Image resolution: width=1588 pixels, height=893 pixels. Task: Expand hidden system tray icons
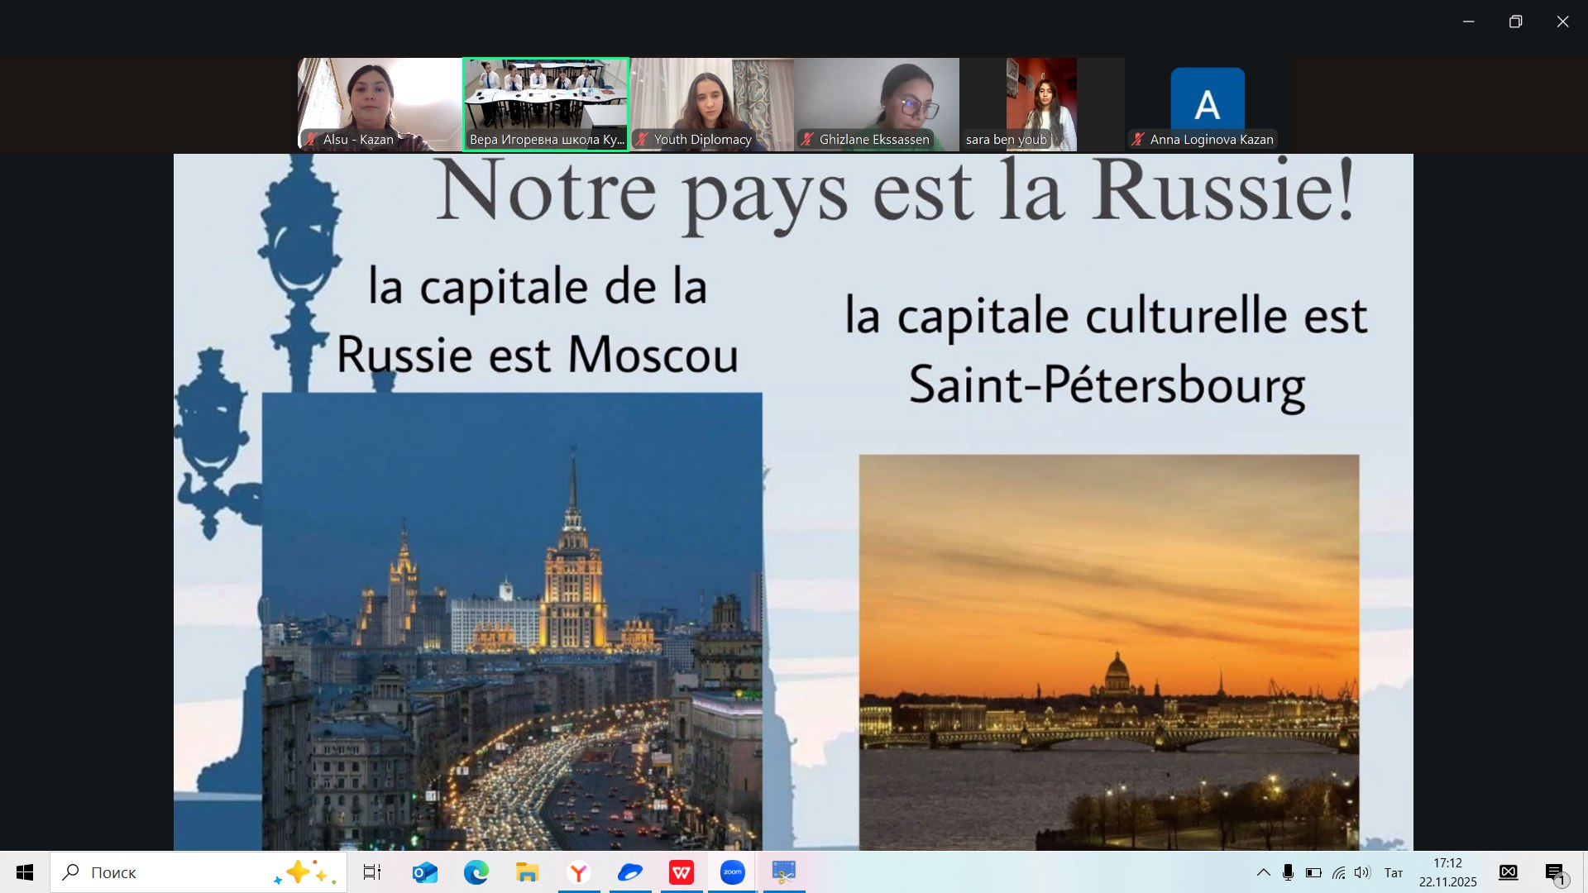coord(1263,872)
